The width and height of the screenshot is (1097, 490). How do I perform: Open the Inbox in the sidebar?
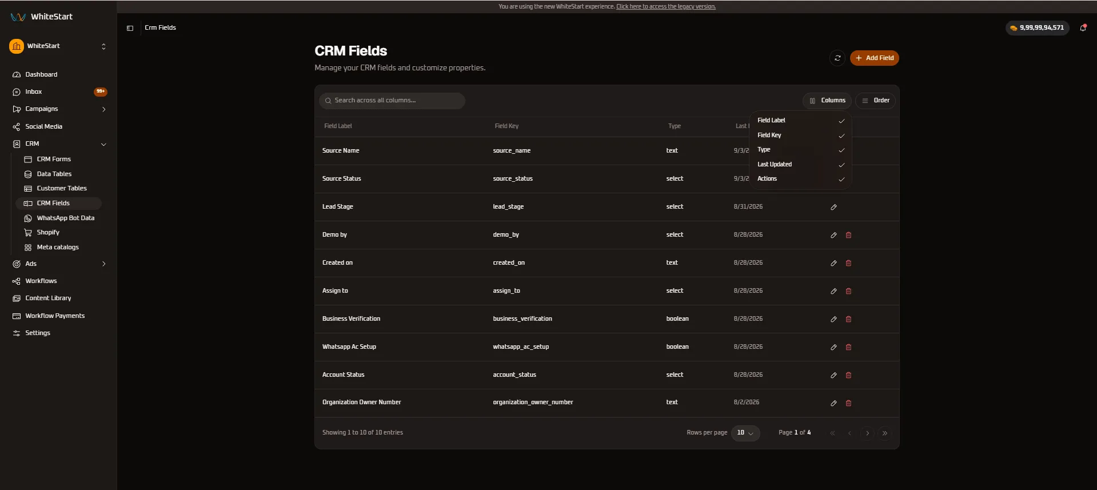[58, 91]
